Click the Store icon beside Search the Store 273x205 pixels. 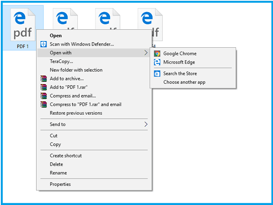click(x=157, y=74)
